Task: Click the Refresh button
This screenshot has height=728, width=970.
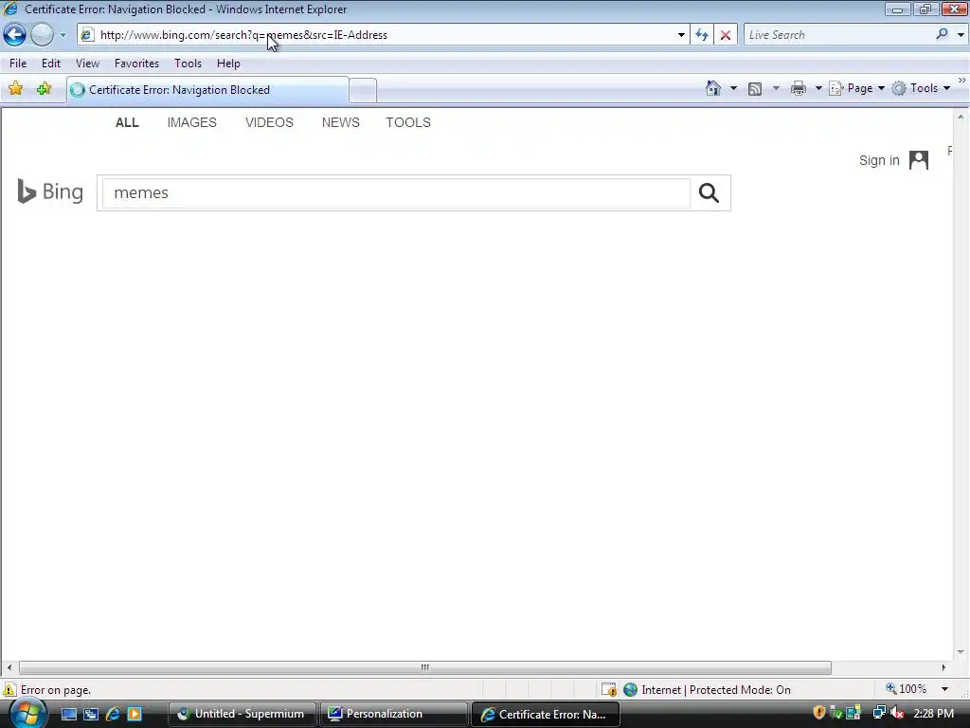Action: point(702,35)
